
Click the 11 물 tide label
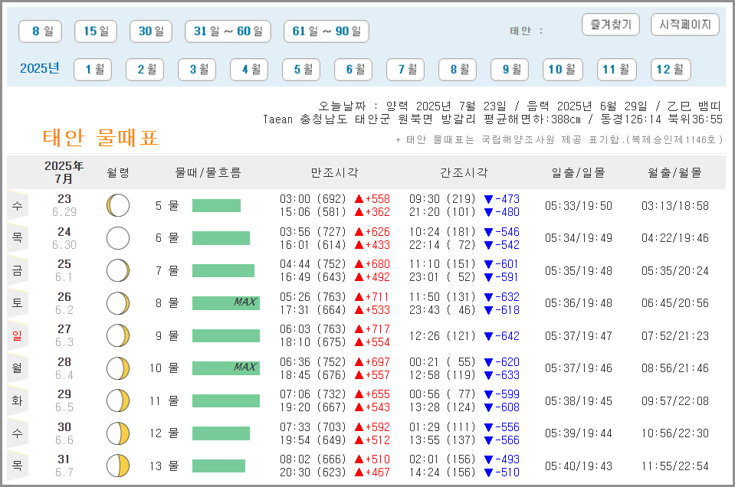tap(164, 400)
